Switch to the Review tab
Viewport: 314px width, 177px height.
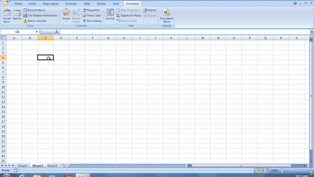click(102, 3)
